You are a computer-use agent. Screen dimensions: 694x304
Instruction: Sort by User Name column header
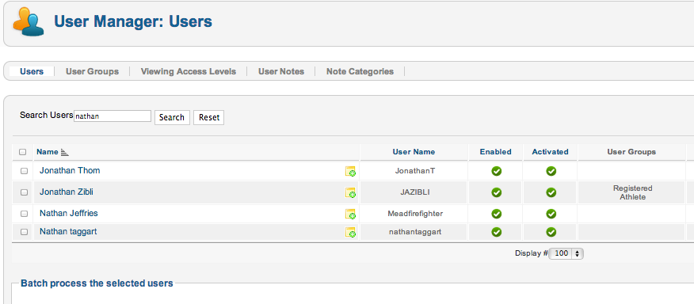point(414,152)
